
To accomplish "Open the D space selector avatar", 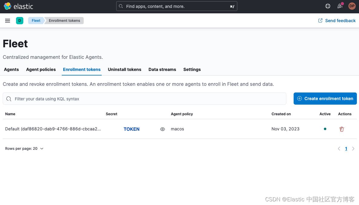I will tap(20, 21).
